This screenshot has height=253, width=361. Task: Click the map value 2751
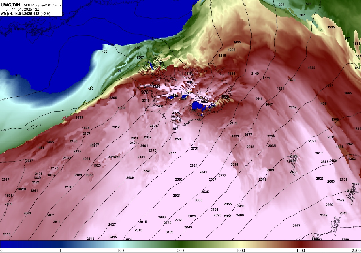pyautogui.click(x=195, y=148)
